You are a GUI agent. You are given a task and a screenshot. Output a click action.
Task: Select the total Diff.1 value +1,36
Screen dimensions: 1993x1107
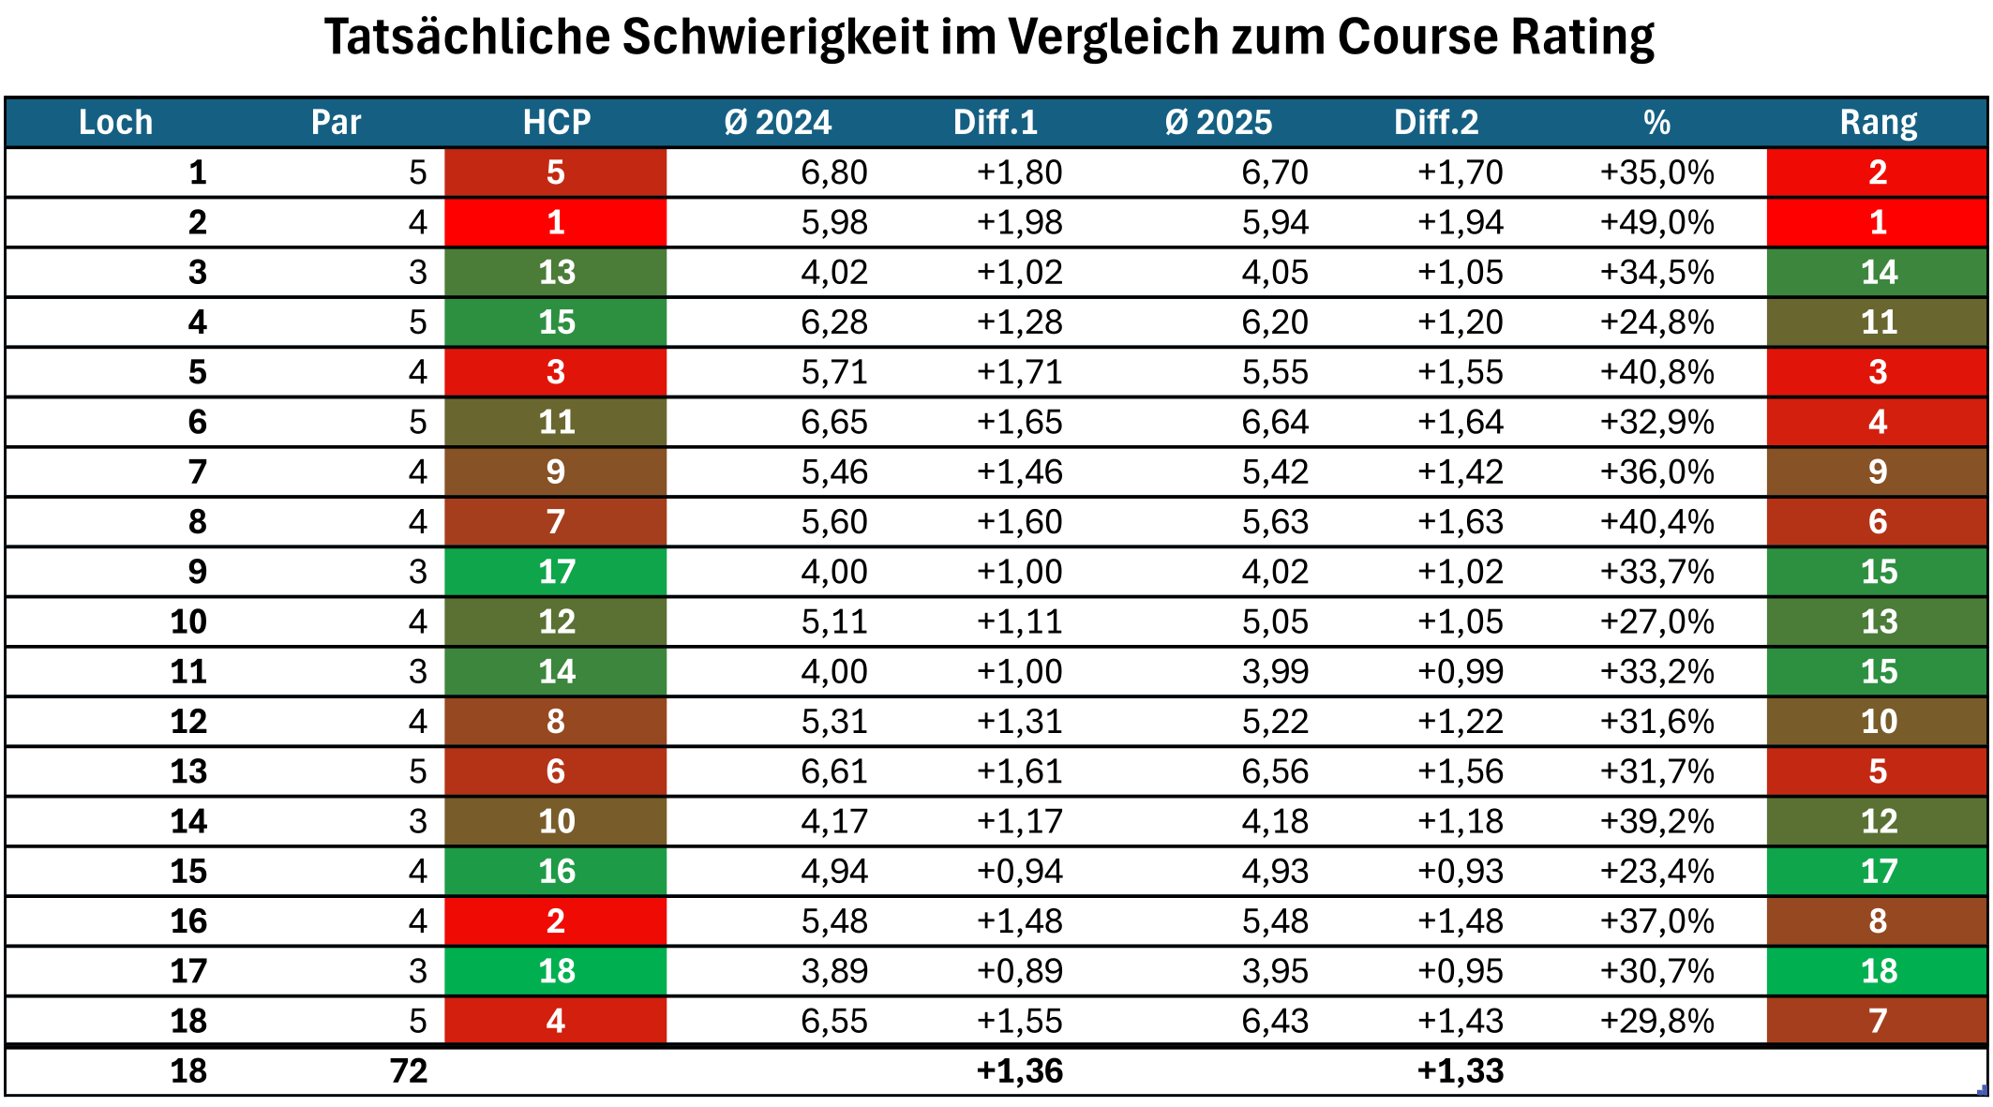point(1019,1070)
